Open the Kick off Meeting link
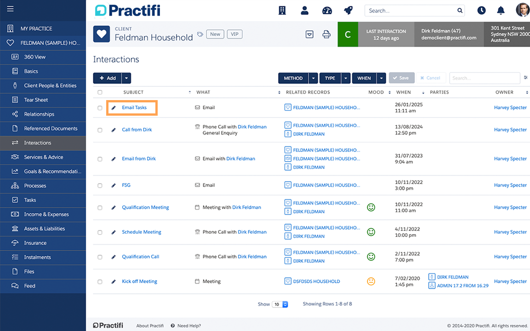Viewport: 530px width, 331px height. click(x=139, y=281)
